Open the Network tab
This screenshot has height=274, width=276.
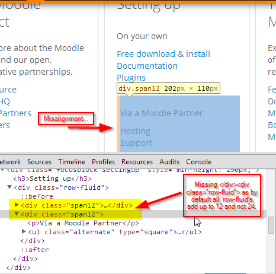click(10, 162)
